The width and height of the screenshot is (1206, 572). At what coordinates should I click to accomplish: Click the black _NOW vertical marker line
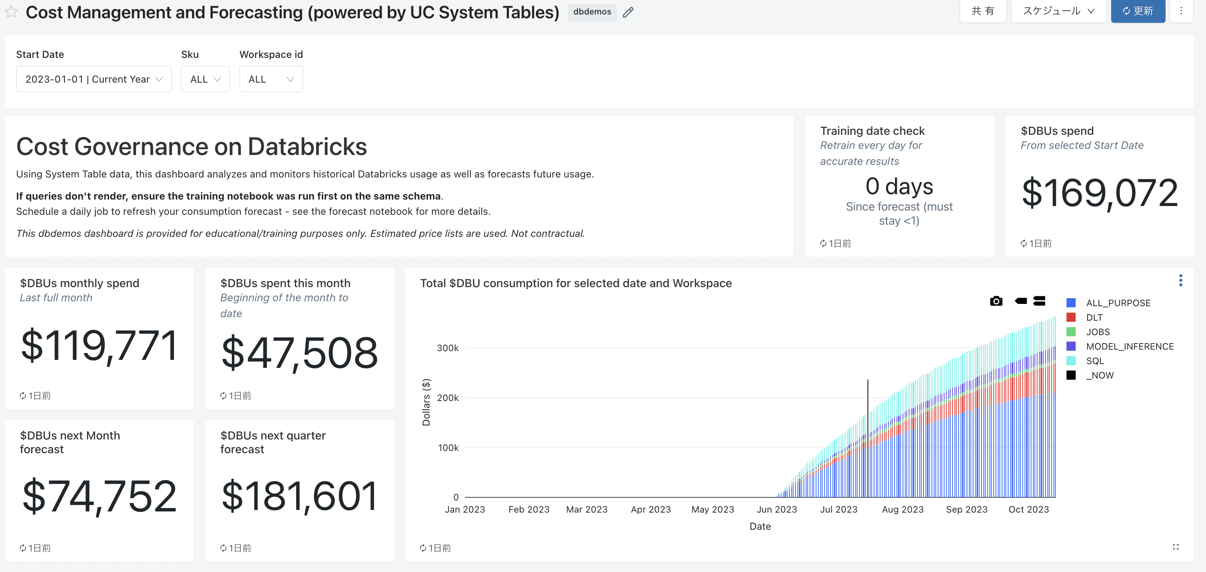coord(868,438)
